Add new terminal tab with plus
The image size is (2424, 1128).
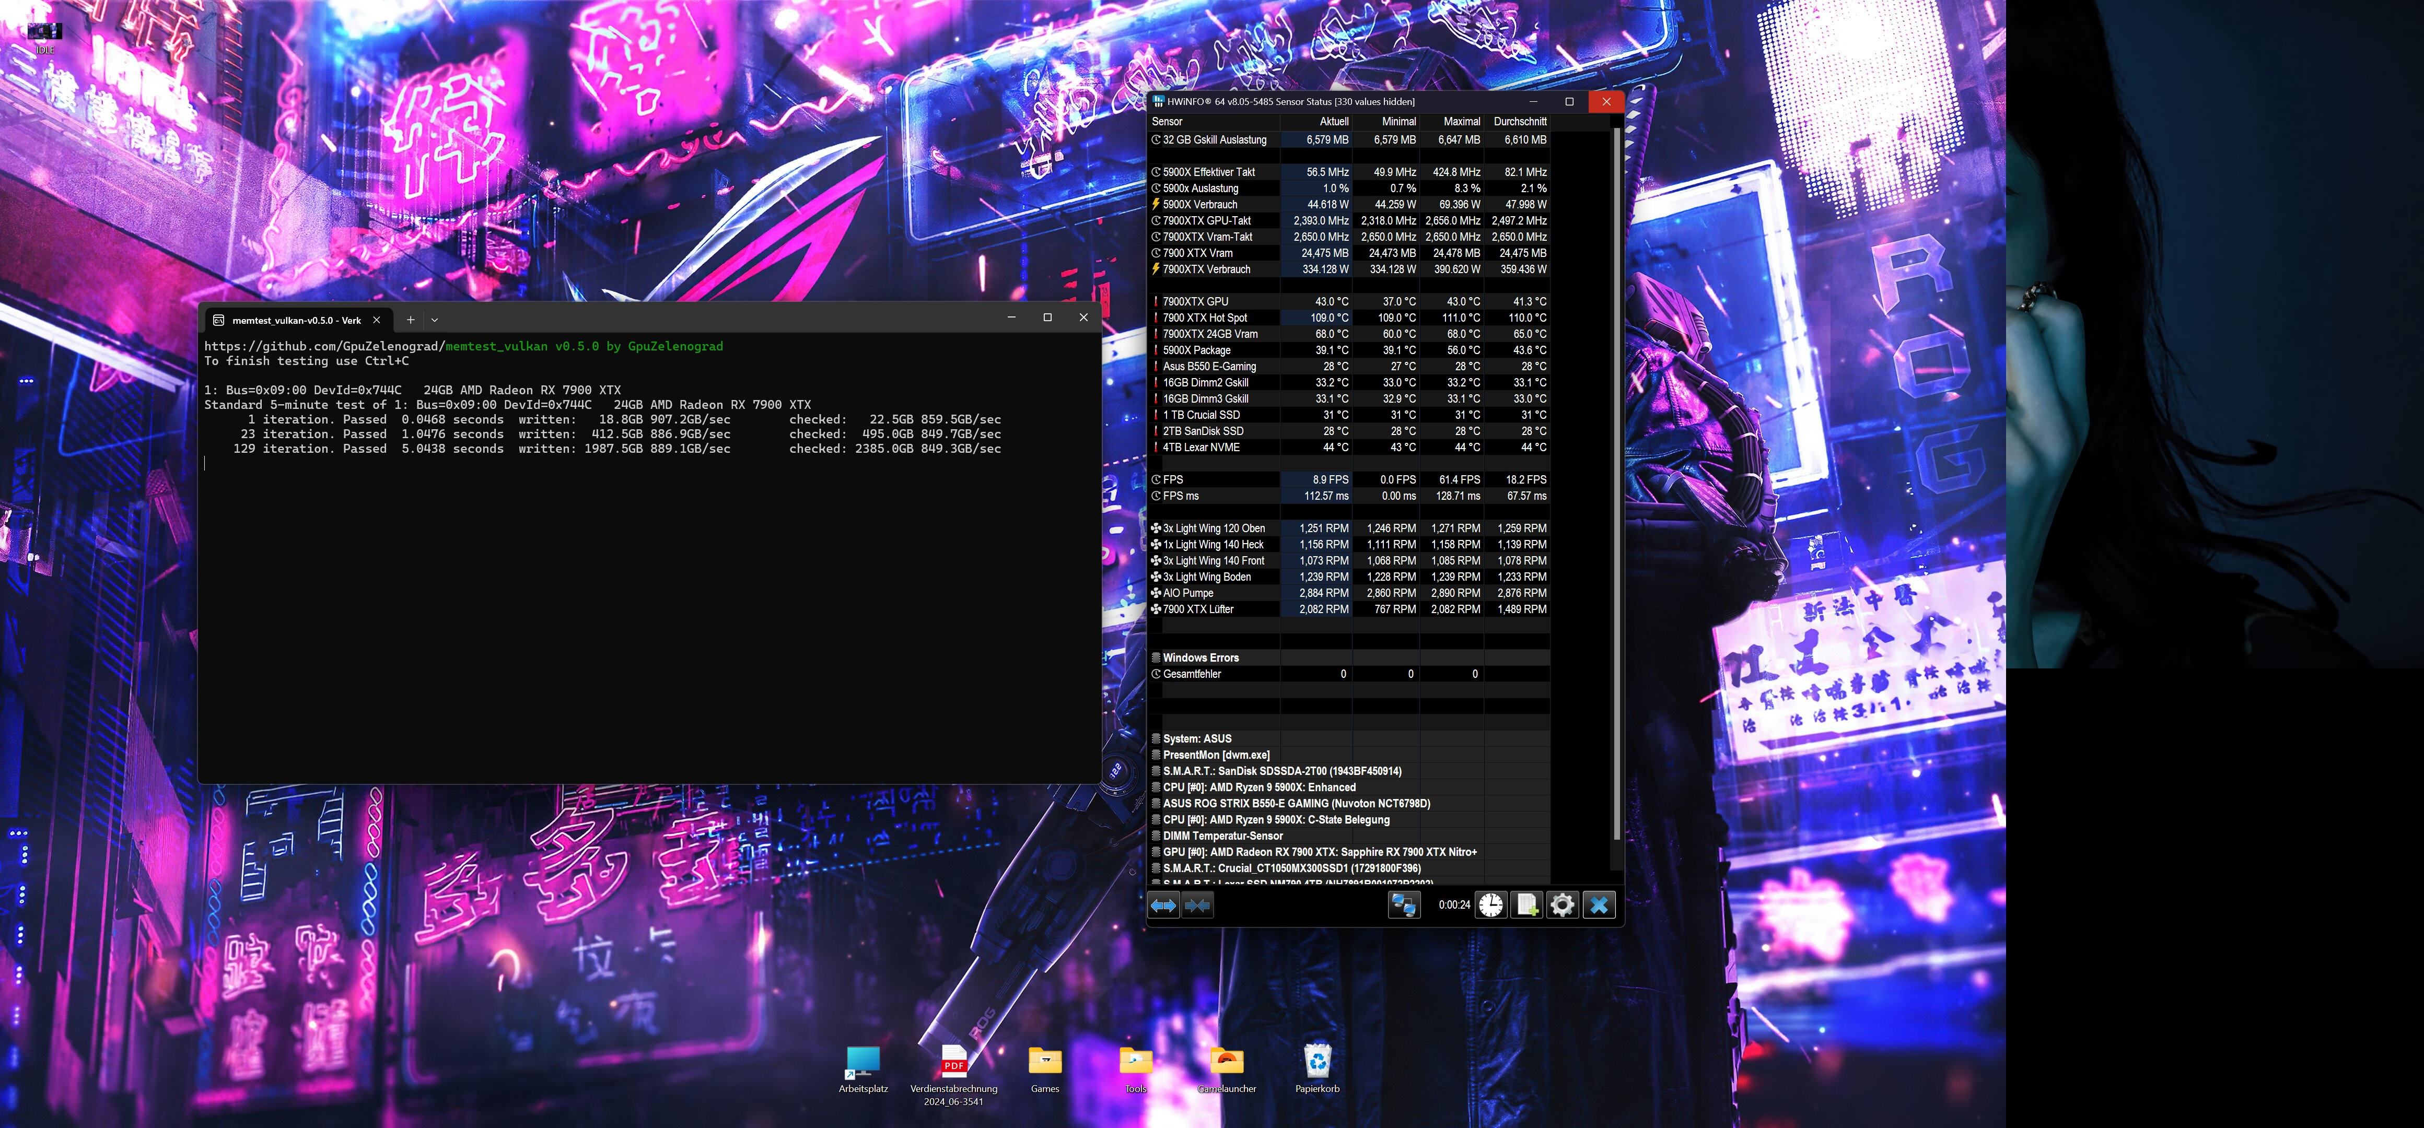pos(410,320)
